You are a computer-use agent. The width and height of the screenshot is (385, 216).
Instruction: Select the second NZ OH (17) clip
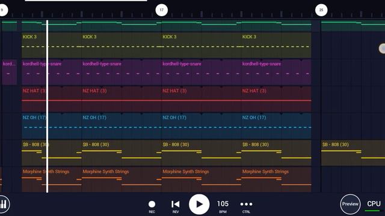[122, 126]
